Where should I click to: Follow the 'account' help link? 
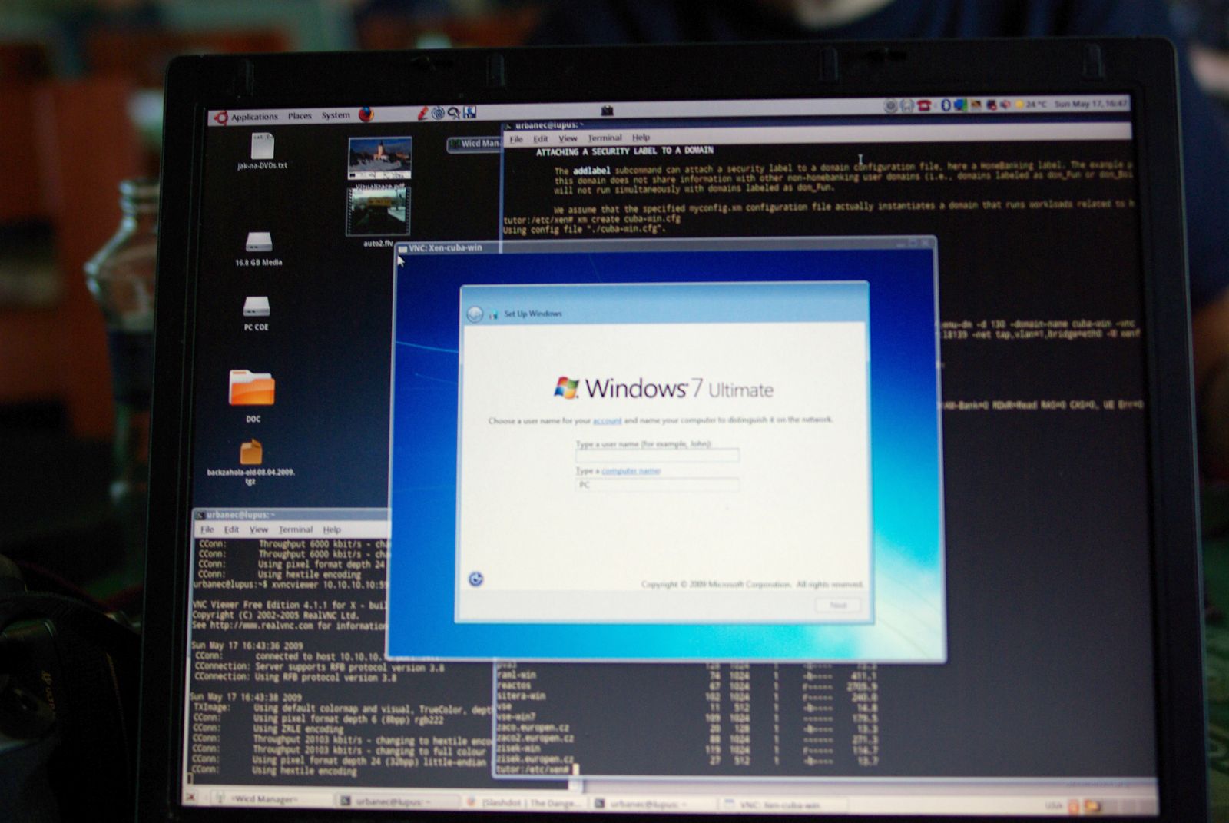(x=608, y=421)
